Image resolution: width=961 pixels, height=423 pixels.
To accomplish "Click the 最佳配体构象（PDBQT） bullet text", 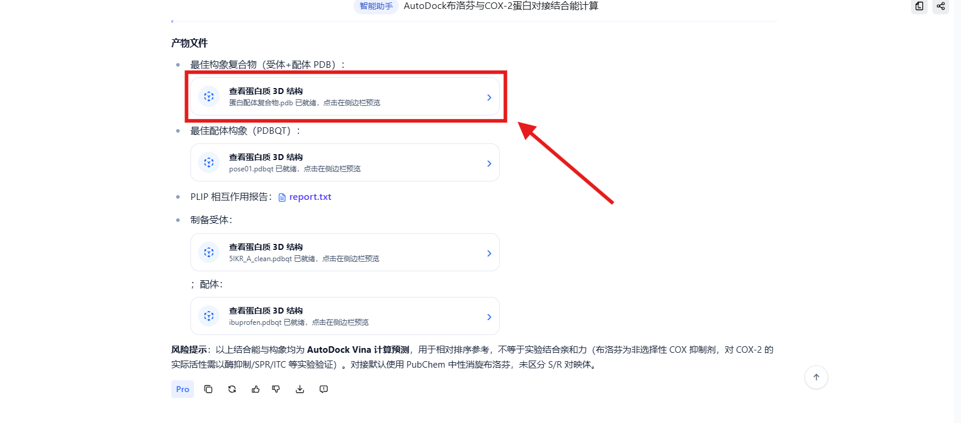I will pos(246,131).
